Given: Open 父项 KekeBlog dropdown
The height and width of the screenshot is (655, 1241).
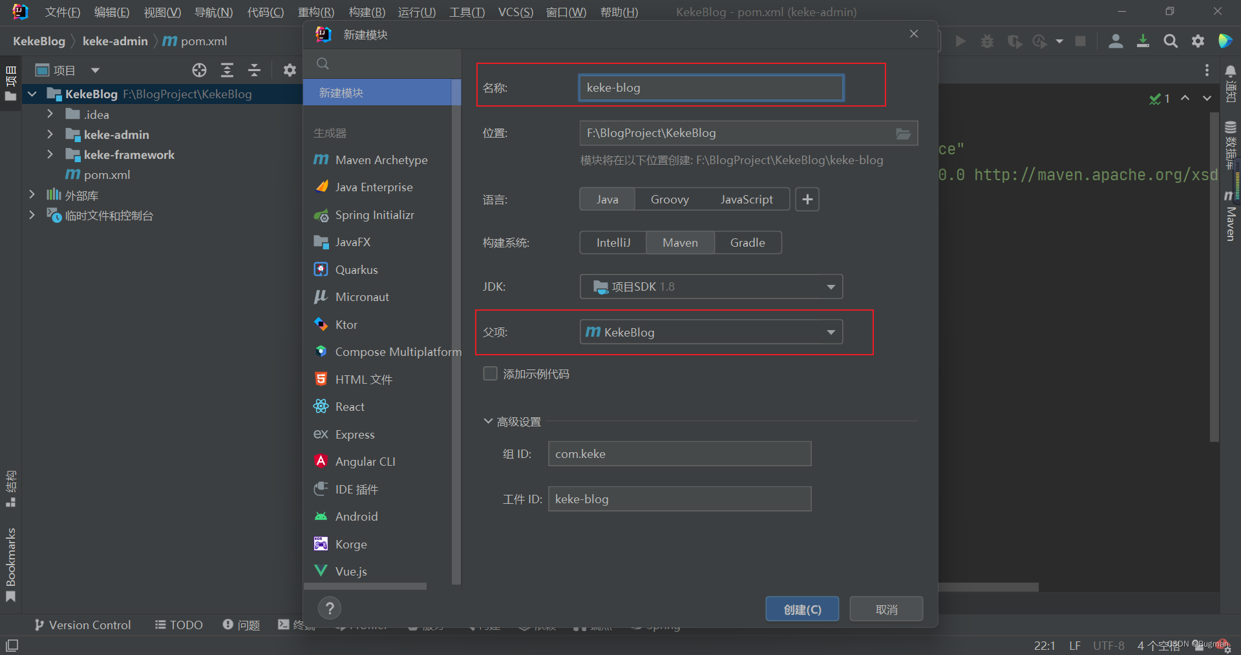Looking at the screenshot, I should tap(711, 332).
